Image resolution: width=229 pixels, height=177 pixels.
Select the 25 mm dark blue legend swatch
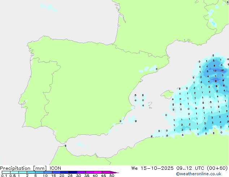(x=73, y=172)
